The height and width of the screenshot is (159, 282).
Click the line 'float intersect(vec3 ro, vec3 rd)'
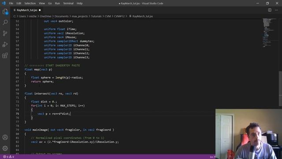[51, 94]
